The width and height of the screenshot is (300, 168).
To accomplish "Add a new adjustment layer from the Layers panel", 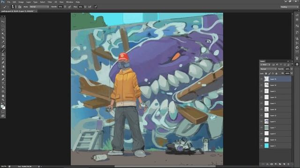I will tap(276, 164).
